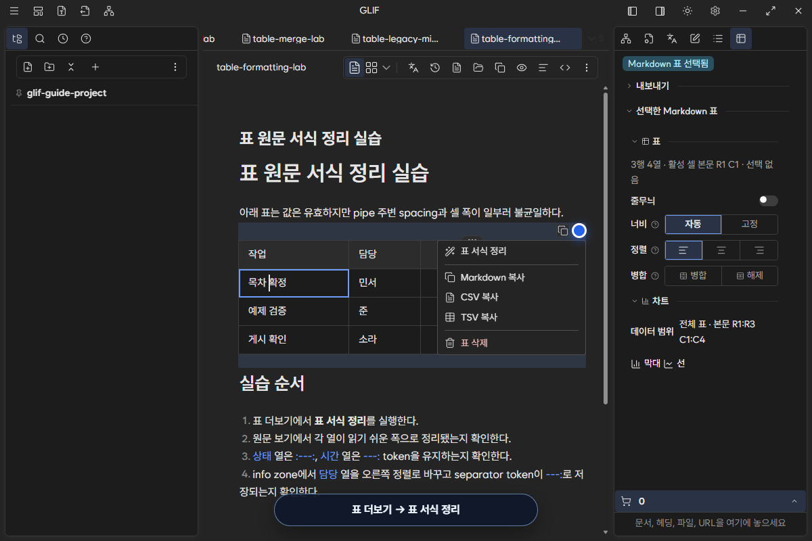Choose CSV 복사 menu entry
This screenshot has height=541, width=812.
pos(512,297)
